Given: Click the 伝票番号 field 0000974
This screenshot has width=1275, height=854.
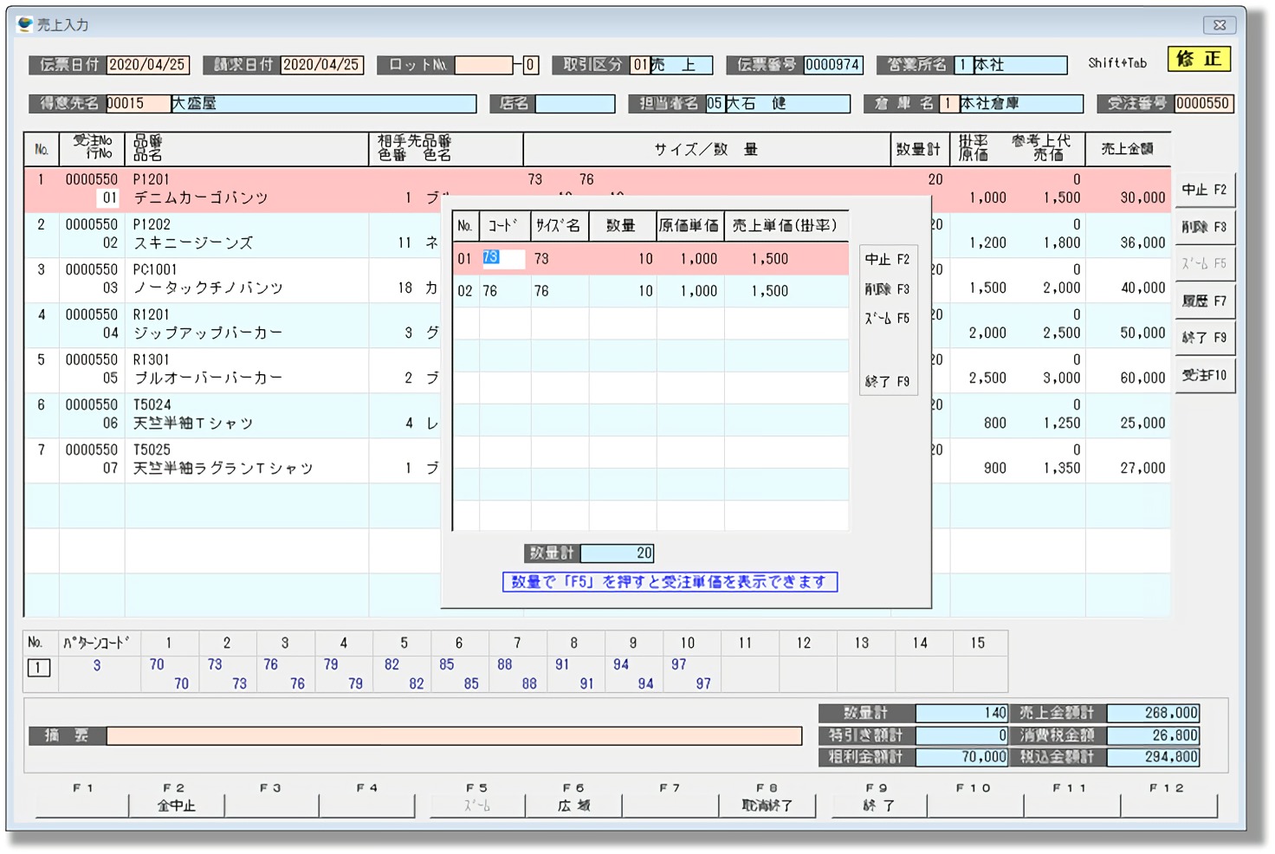Looking at the screenshot, I should 832,65.
